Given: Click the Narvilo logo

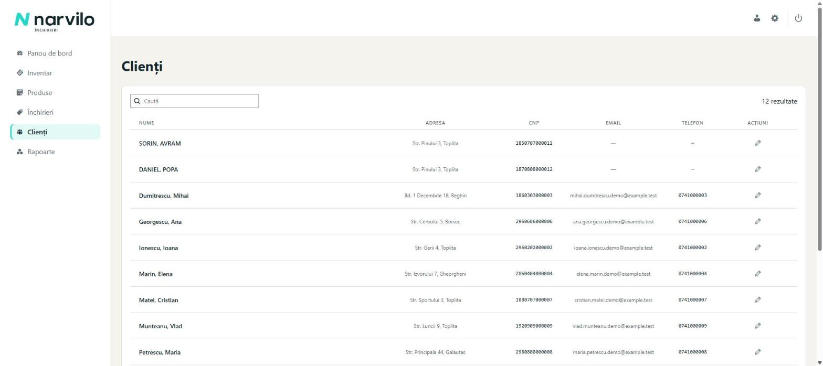Looking at the screenshot, I should click(x=55, y=21).
